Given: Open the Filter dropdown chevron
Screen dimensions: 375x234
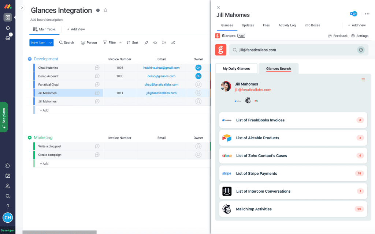Looking at the screenshot, I should [120, 42].
